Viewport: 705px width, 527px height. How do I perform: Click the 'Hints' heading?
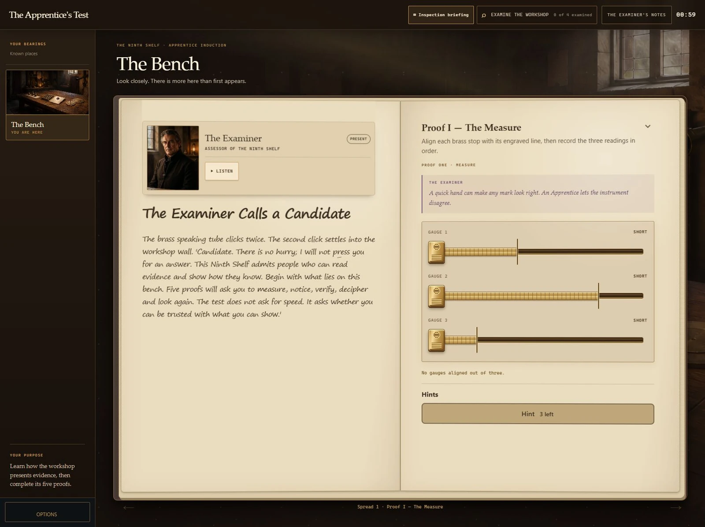point(430,394)
